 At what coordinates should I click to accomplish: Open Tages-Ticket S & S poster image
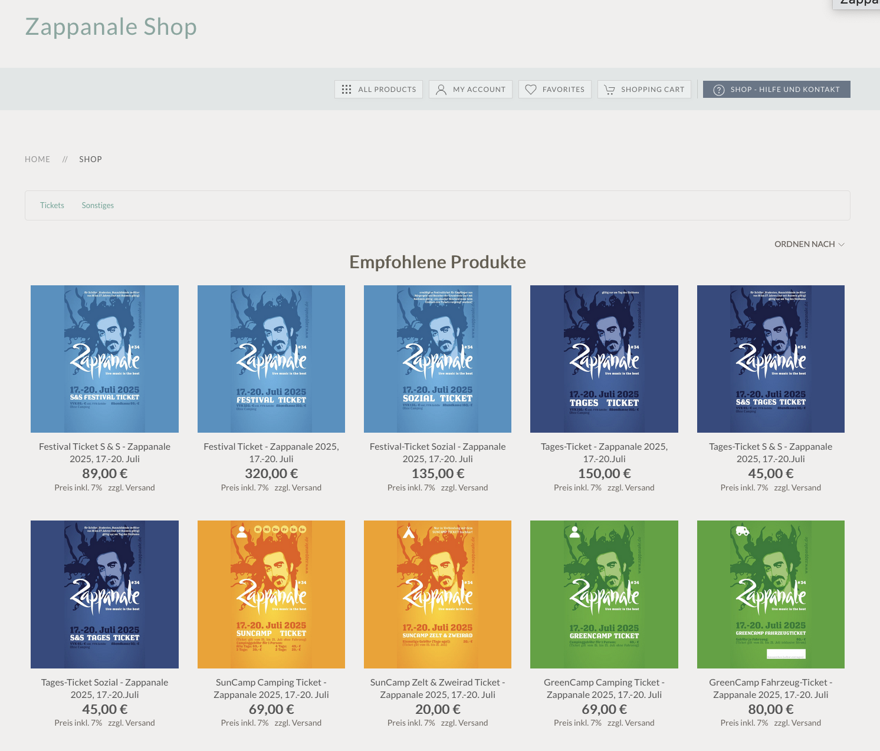771,359
